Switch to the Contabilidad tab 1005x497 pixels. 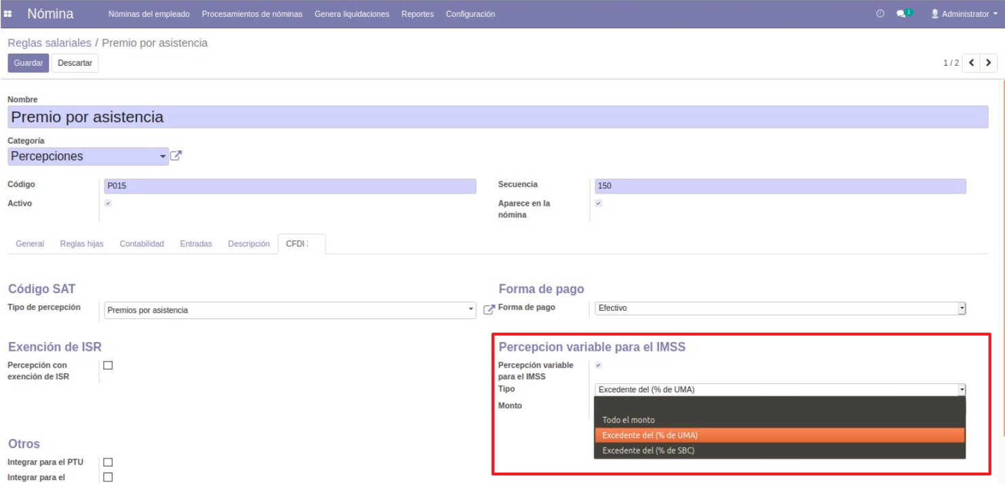pos(142,244)
